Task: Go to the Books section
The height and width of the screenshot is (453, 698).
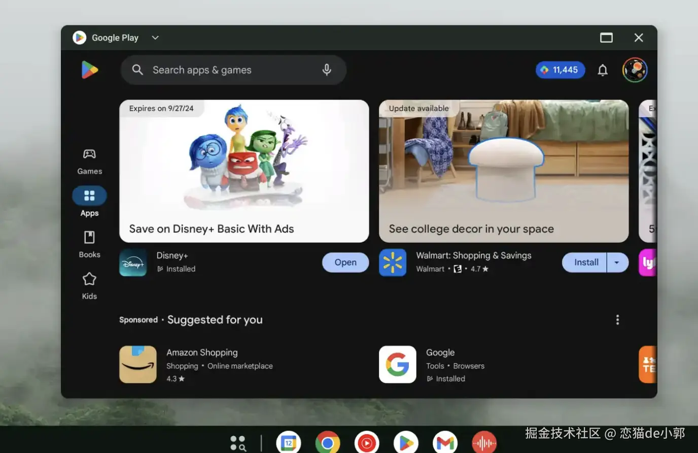Action: [x=89, y=244]
